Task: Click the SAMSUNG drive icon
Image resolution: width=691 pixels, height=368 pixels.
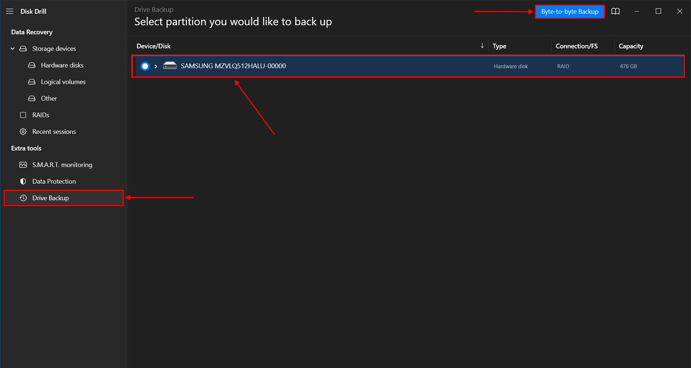Action: point(170,65)
